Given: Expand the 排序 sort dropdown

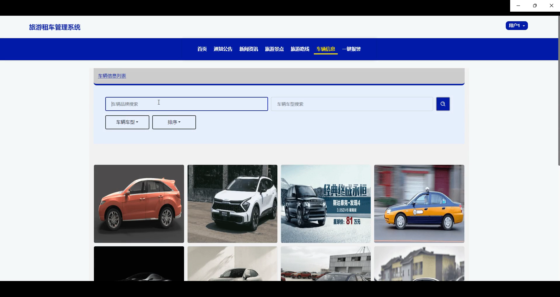Looking at the screenshot, I should 174,122.
